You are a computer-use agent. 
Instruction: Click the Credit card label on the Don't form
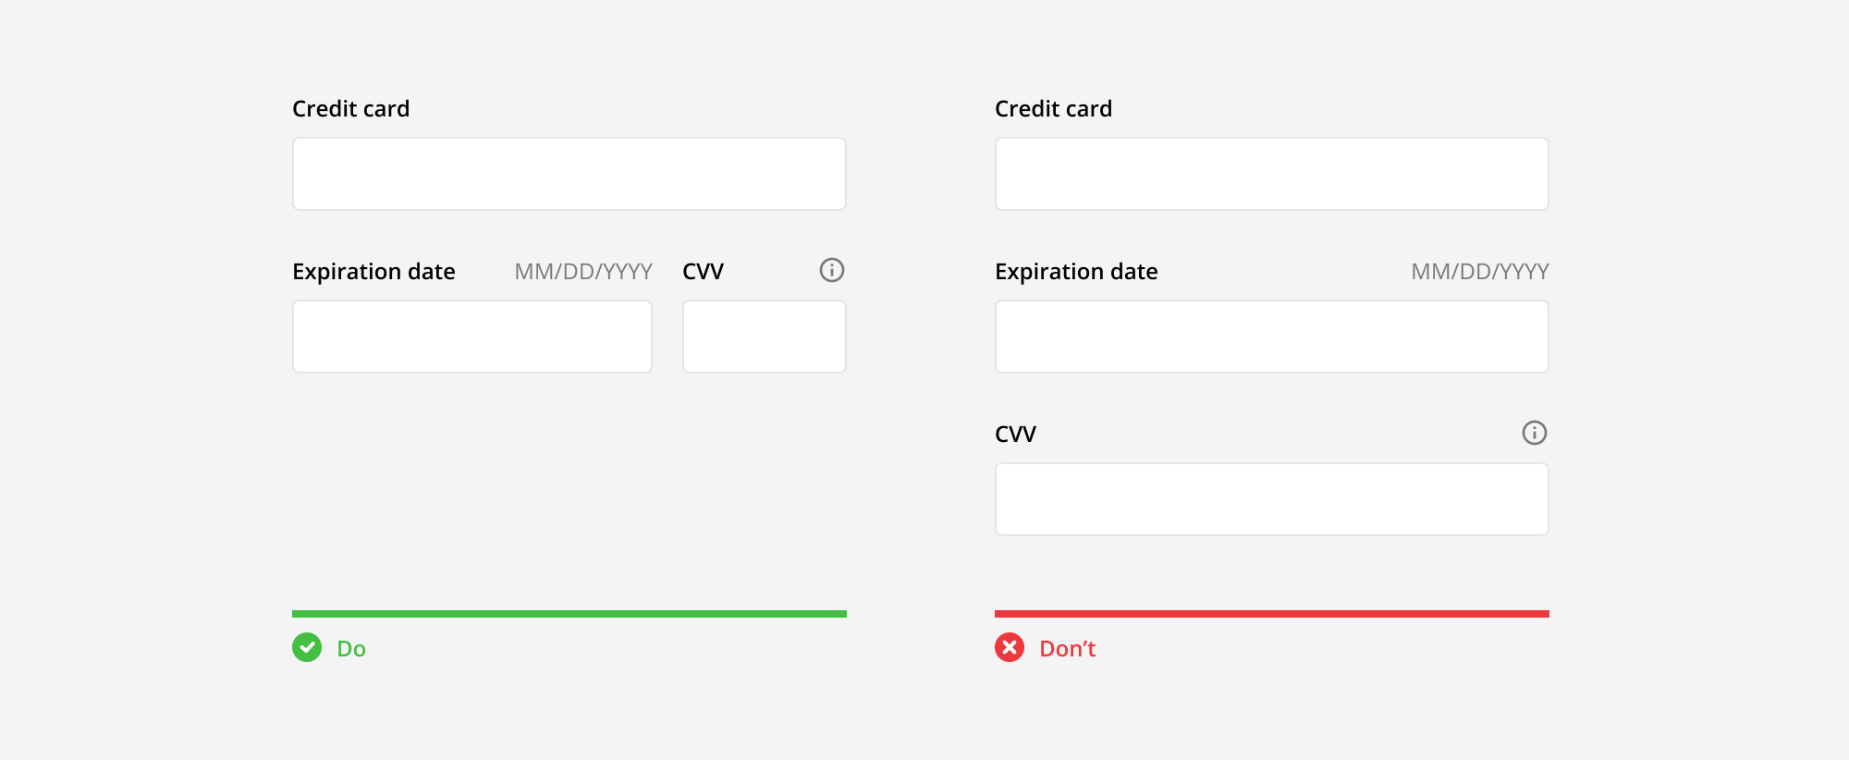coord(1054,108)
